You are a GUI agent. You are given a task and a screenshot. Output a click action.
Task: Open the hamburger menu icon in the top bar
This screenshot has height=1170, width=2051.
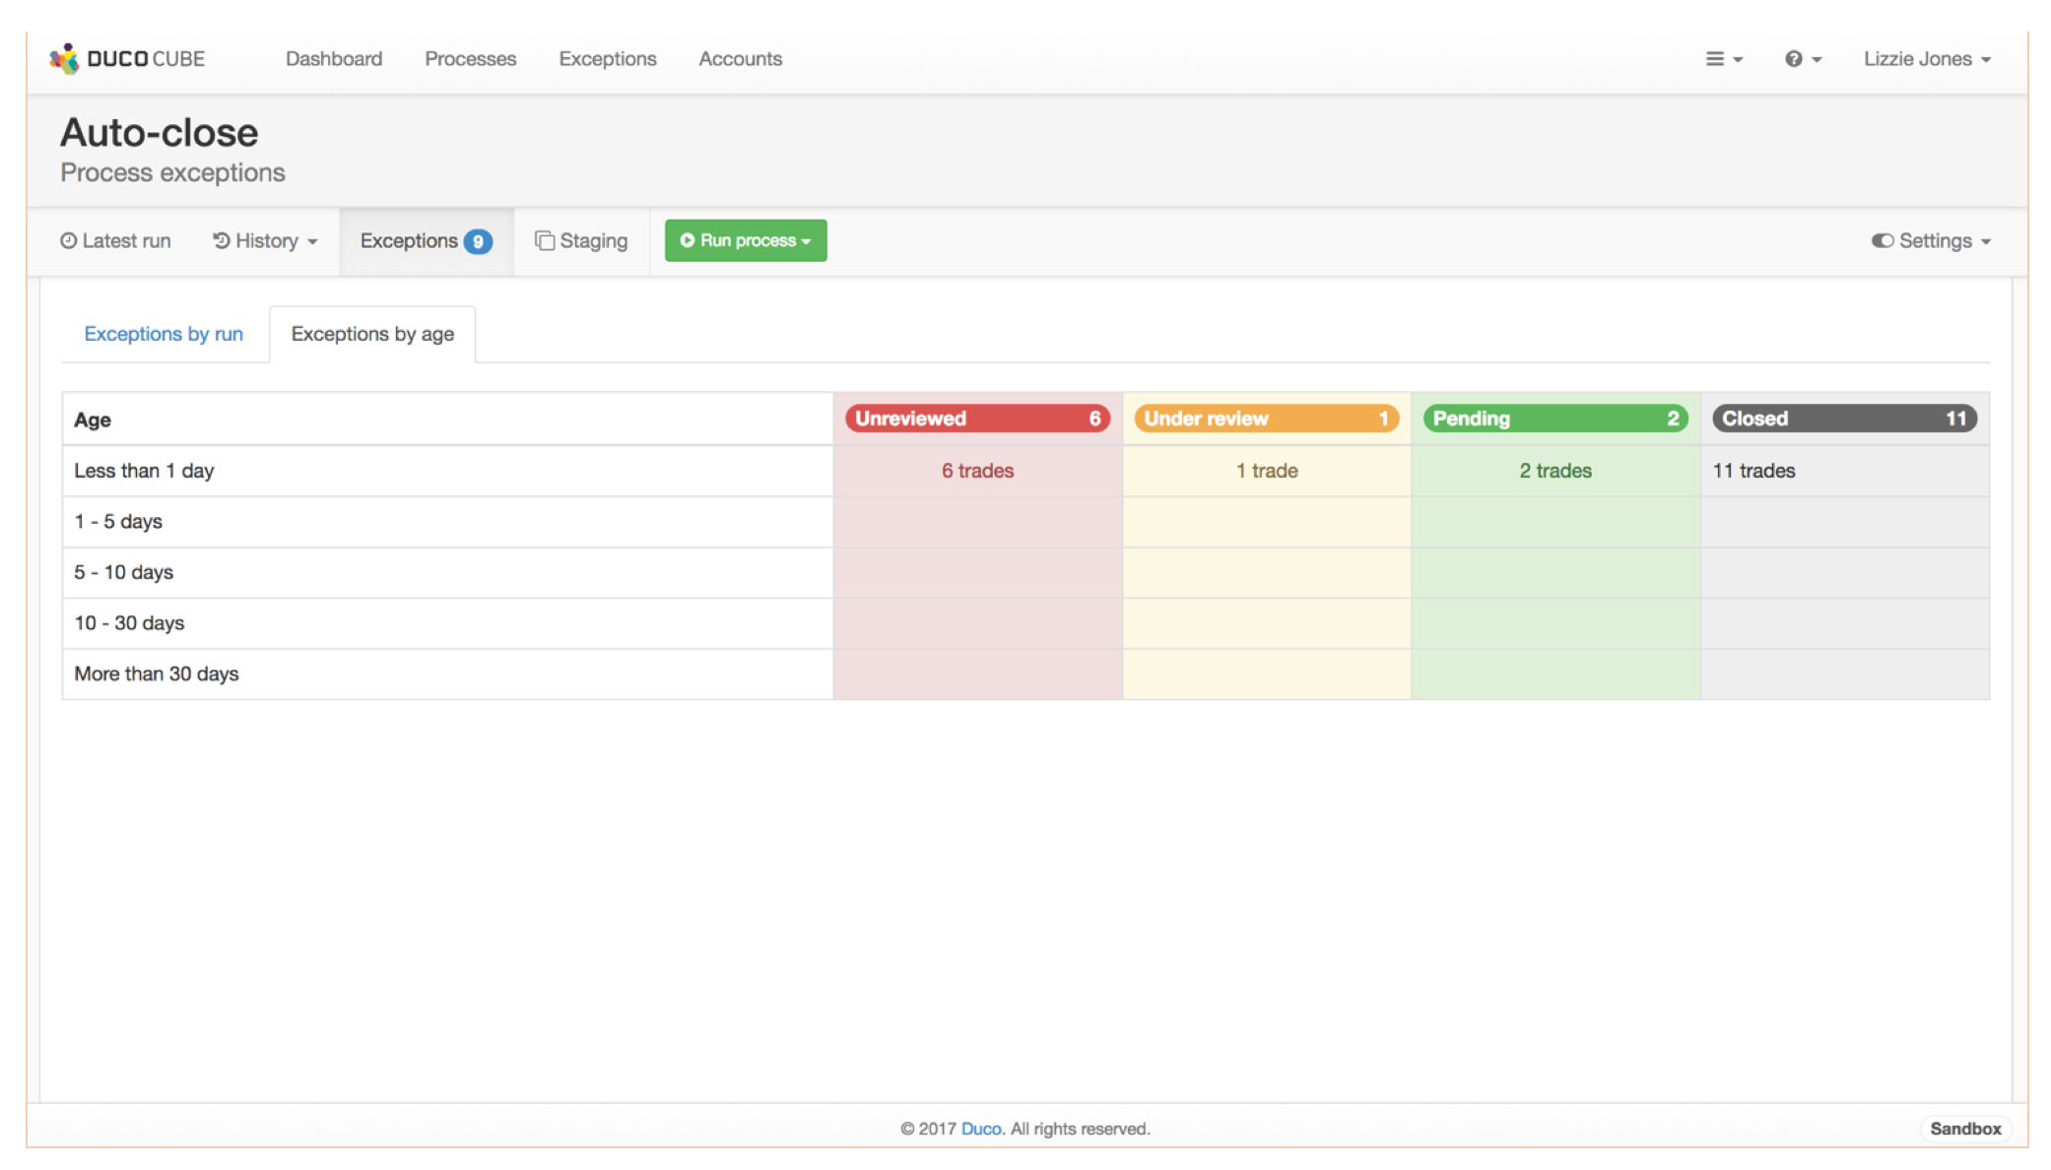click(x=1717, y=58)
